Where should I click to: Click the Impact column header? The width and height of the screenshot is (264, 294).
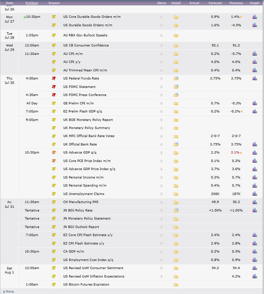pyautogui.click(x=54, y=3)
